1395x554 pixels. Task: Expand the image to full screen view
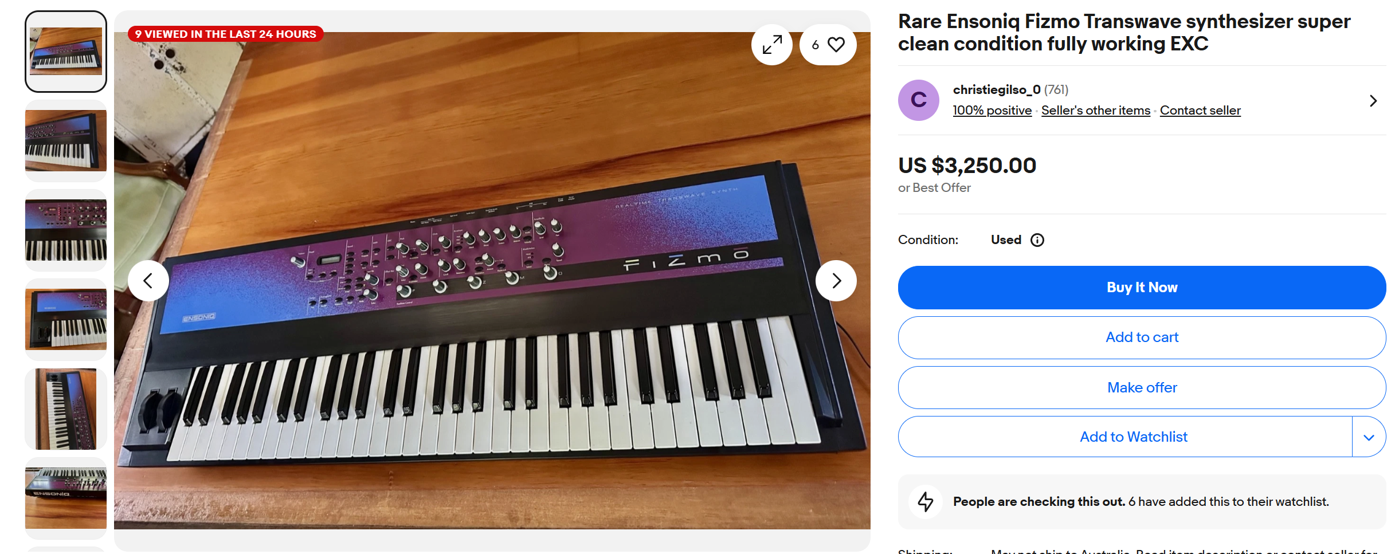771,45
